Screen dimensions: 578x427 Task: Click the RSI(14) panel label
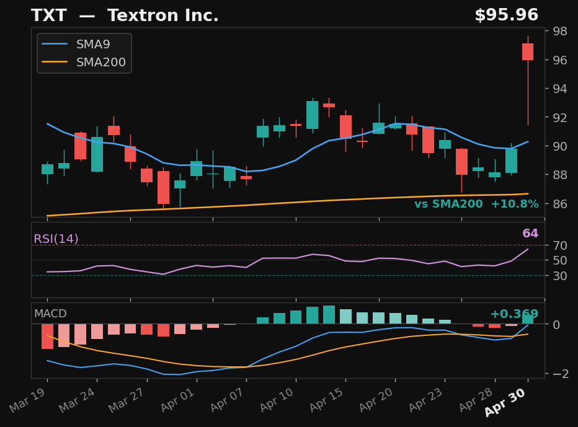(x=56, y=239)
